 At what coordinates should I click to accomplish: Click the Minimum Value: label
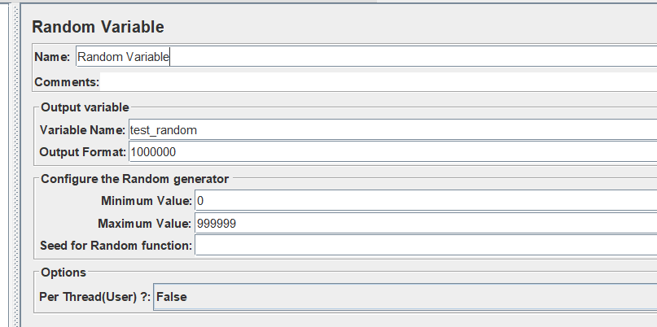tap(147, 201)
